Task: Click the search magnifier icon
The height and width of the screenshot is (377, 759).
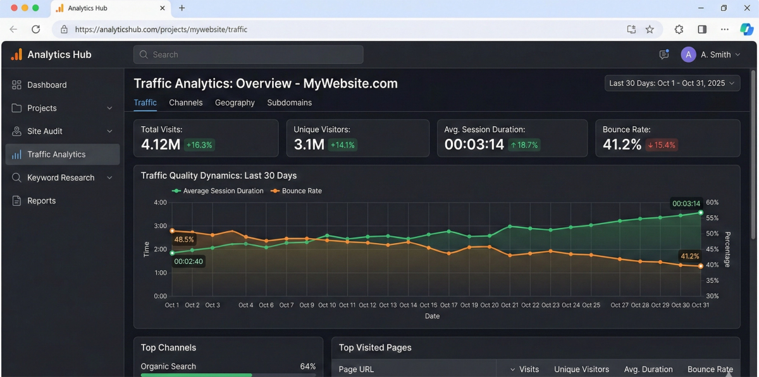Action: tap(144, 54)
